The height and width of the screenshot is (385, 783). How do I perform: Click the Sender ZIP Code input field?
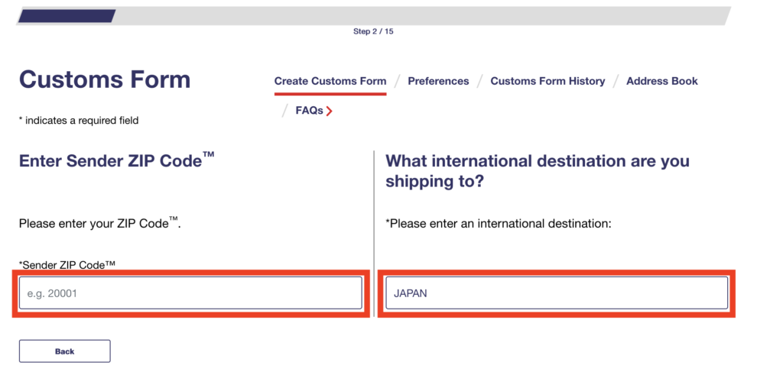[190, 293]
